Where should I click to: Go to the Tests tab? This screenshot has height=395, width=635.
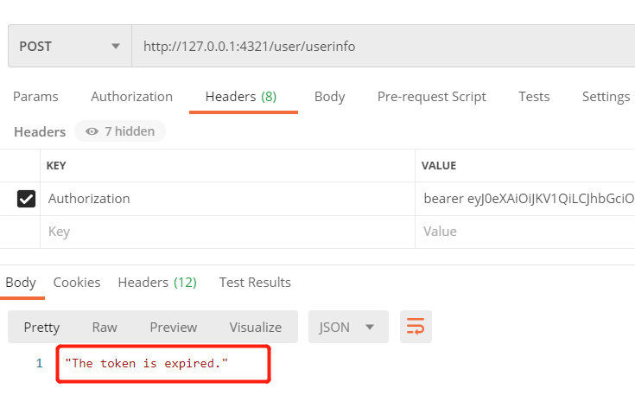click(534, 97)
